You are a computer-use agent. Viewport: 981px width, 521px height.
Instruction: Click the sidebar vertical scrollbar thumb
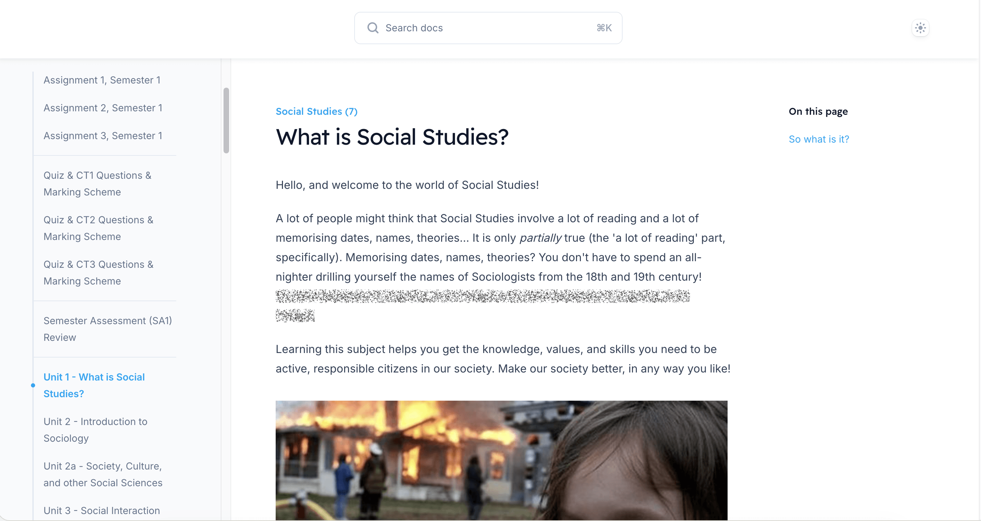coord(226,120)
